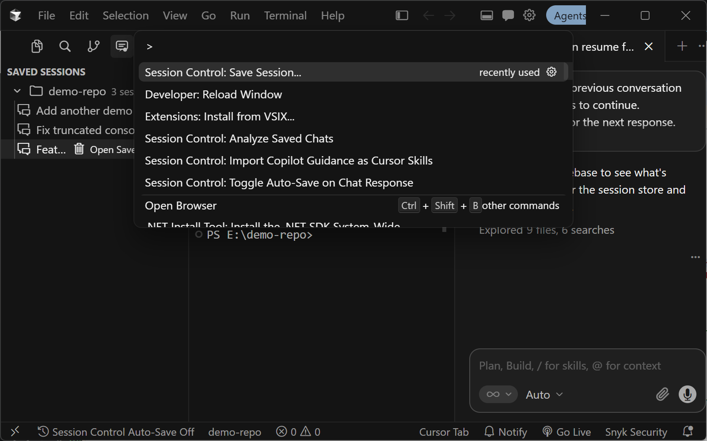Click Open Saved action on Feat... row
The height and width of the screenshot is (441, 707).
point(112,149)
